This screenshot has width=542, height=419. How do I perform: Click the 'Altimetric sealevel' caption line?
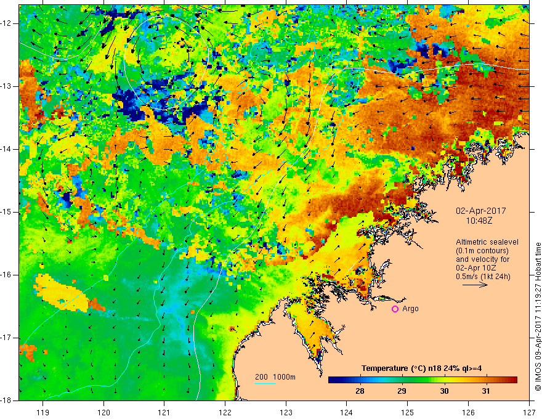tap(487, 242)
